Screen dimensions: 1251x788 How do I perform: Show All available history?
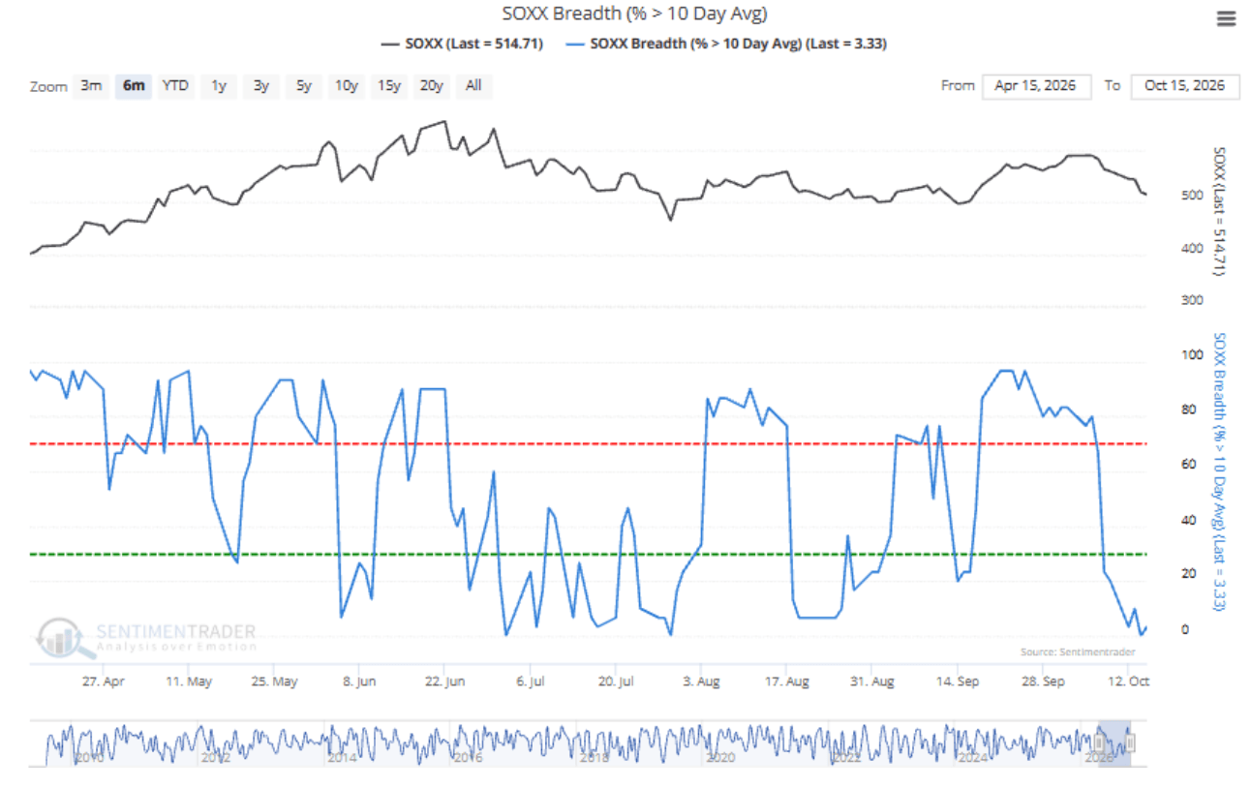click(473, 86)
